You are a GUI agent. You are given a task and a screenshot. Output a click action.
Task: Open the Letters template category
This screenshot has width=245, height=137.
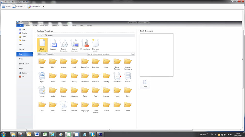42,91
